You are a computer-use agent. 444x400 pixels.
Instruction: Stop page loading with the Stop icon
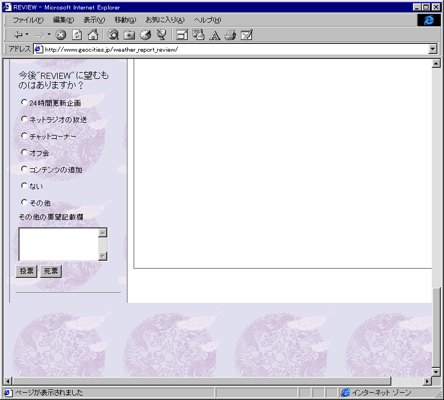click(60, 35)
